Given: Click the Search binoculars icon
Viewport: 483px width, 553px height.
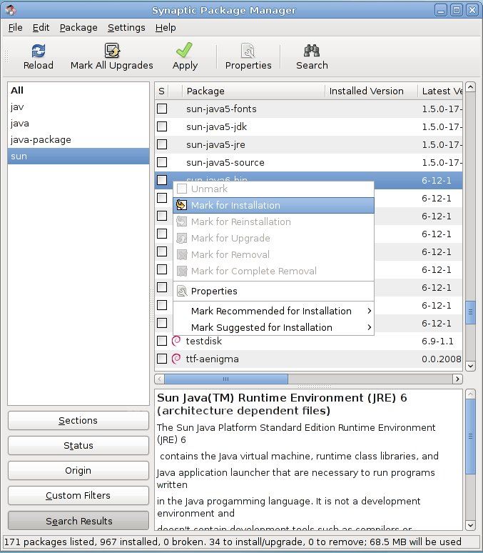Looking at the screenshot, I should pos(312,51).
